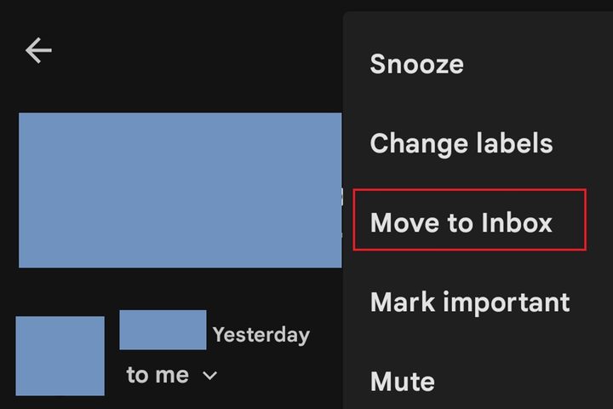Silence the thread with the Mute option
This screenshot has width=613, height=409.
(402, 380)
